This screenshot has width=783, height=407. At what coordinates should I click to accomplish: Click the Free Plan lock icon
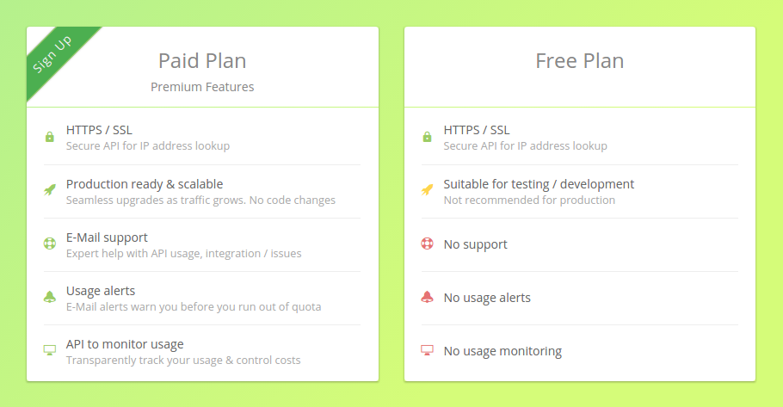tap(427, 137)
